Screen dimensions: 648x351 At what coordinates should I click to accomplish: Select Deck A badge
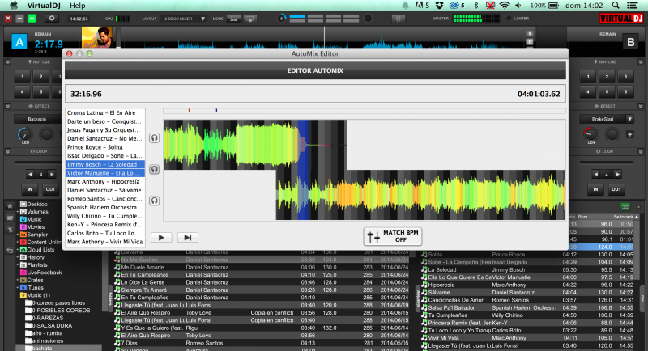19,42
